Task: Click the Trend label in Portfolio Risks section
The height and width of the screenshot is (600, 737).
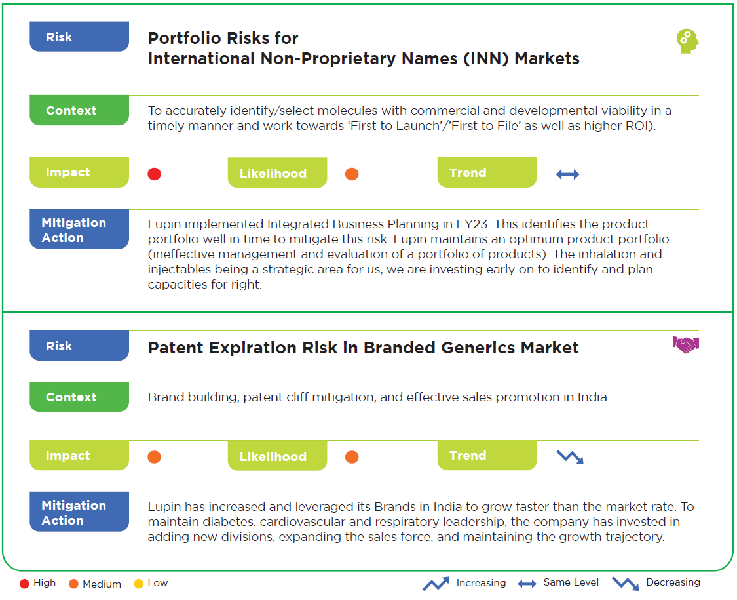Action: click(486, 173)
